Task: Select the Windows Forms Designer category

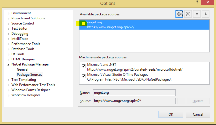Action: 31,90
